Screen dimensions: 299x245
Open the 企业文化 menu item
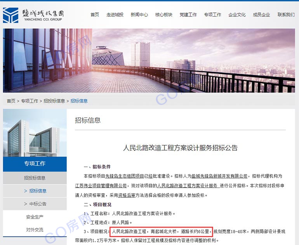click(237, 15)
